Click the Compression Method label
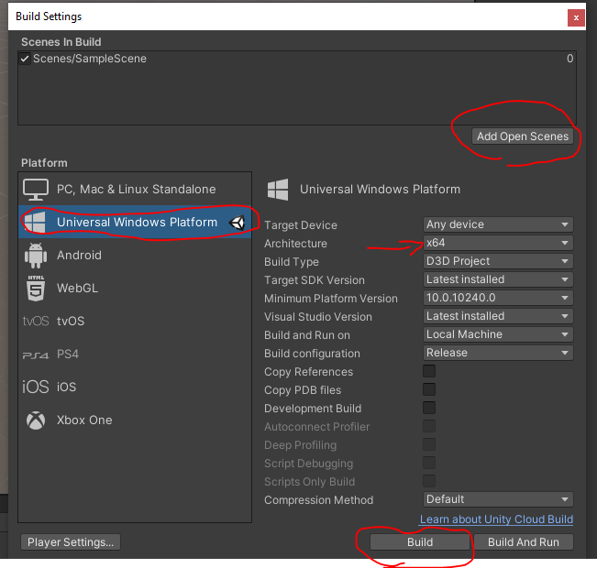This screenshot has height=568, width=597. [318, 500]
